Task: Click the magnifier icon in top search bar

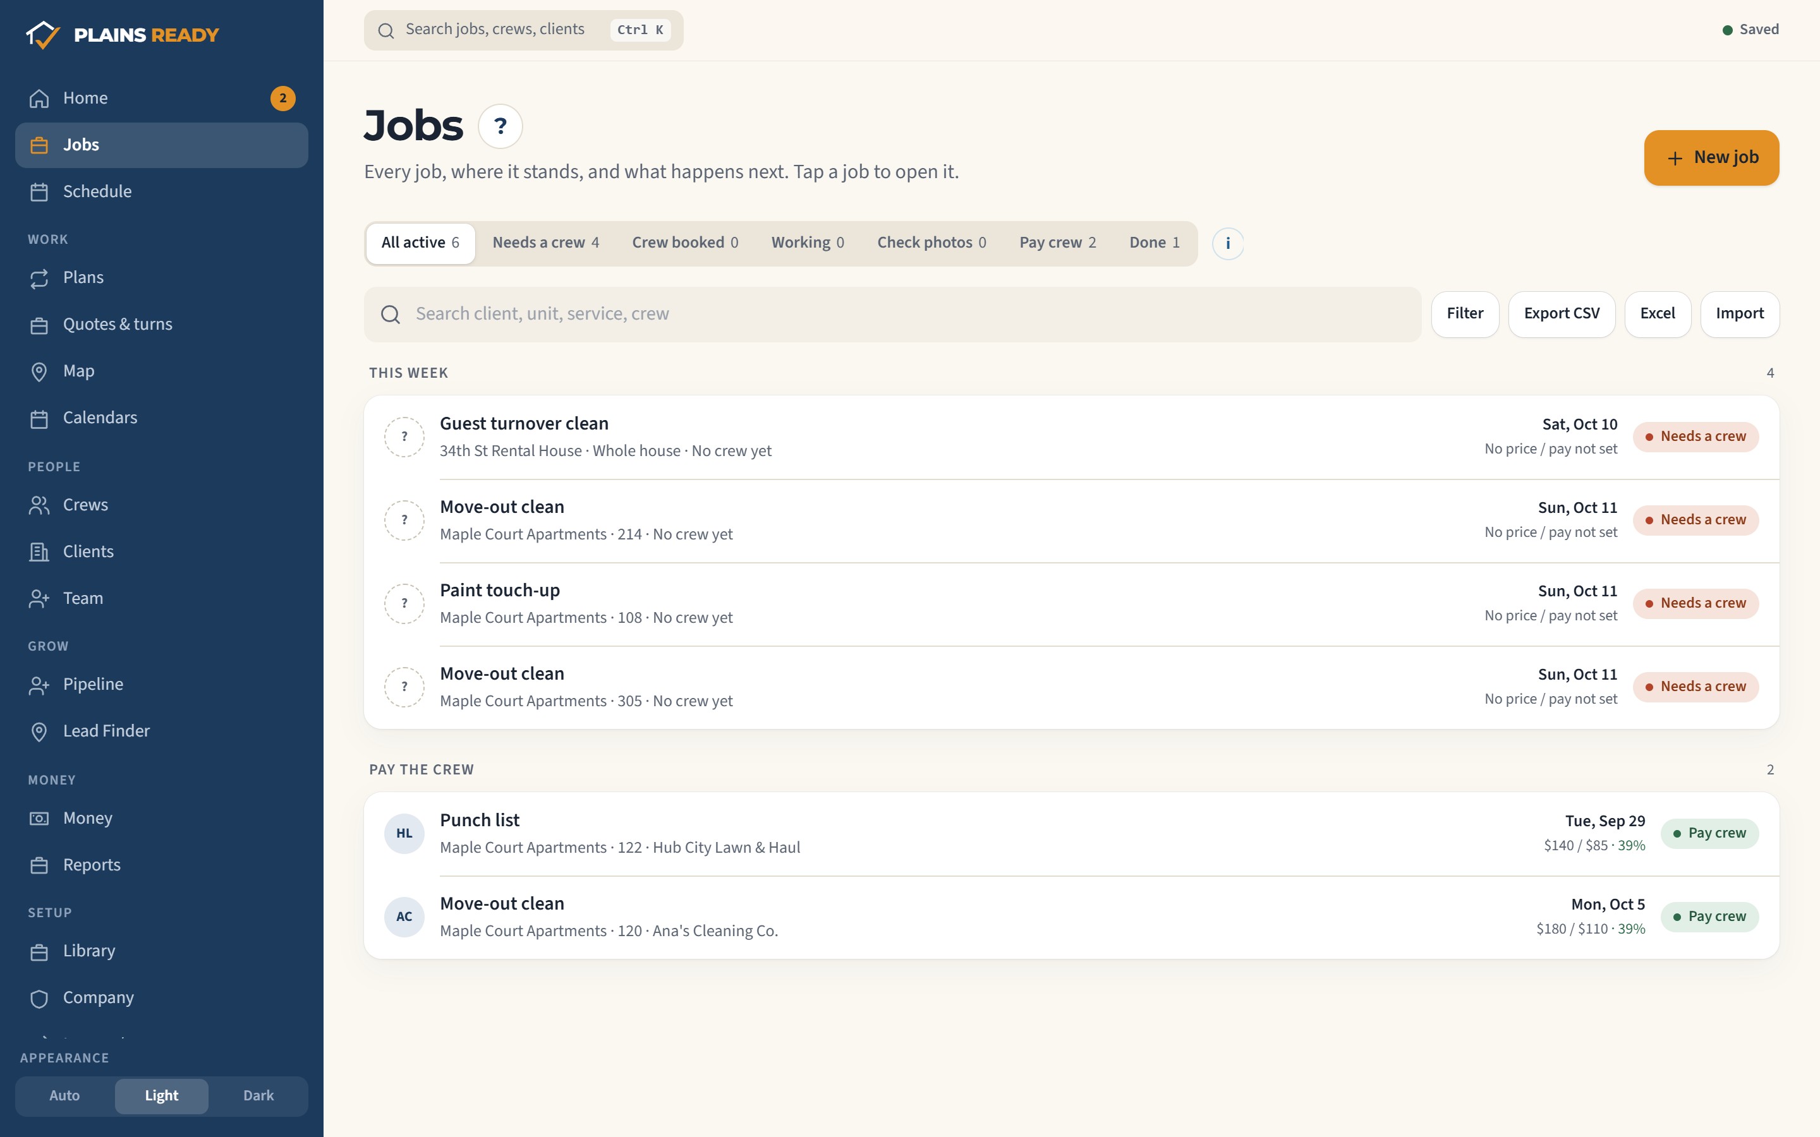Action: (386, 30)
